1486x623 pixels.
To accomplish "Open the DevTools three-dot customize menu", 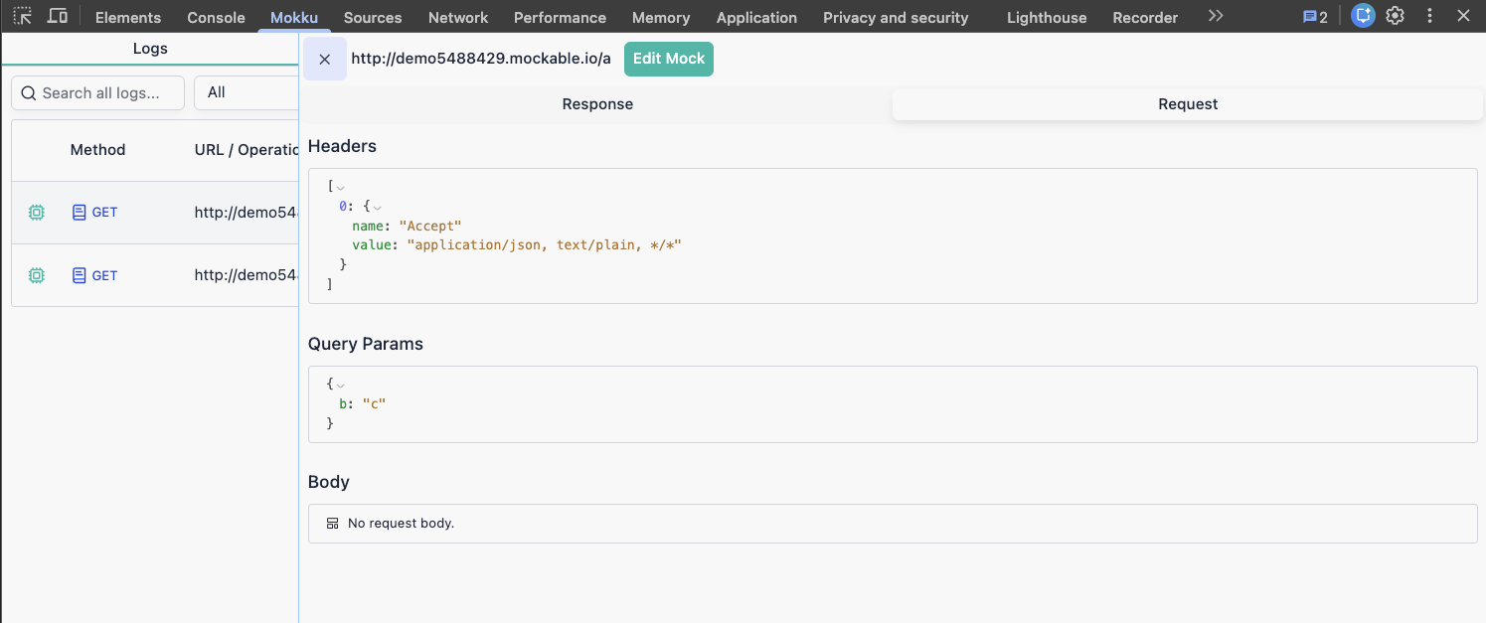I will [x=1430, y=16].
